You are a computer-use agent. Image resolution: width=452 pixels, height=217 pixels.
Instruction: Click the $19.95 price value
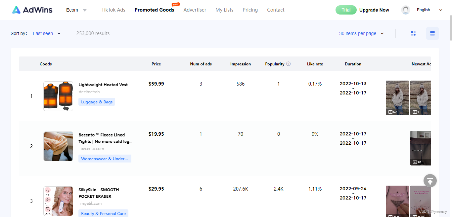tap(156, 134)
